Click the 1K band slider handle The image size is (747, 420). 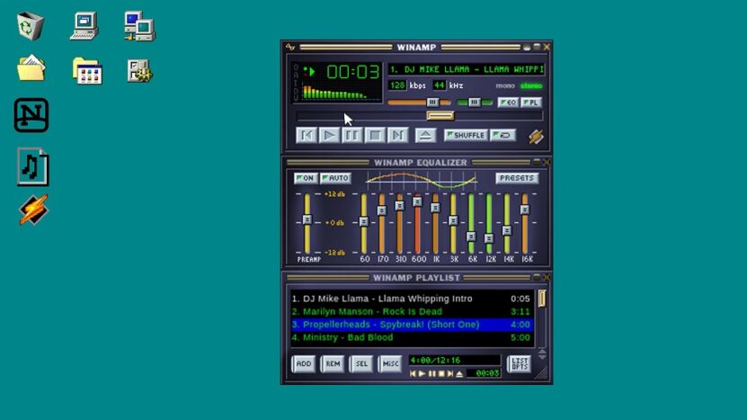435,208
